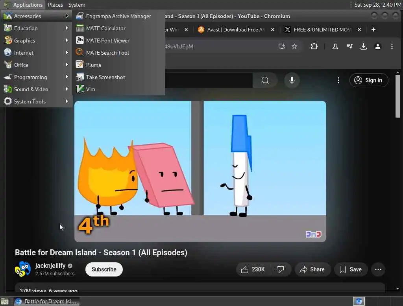The image size is (403, 306).
Task: Open MATE Font Viewer
Action: click(118, 41)
